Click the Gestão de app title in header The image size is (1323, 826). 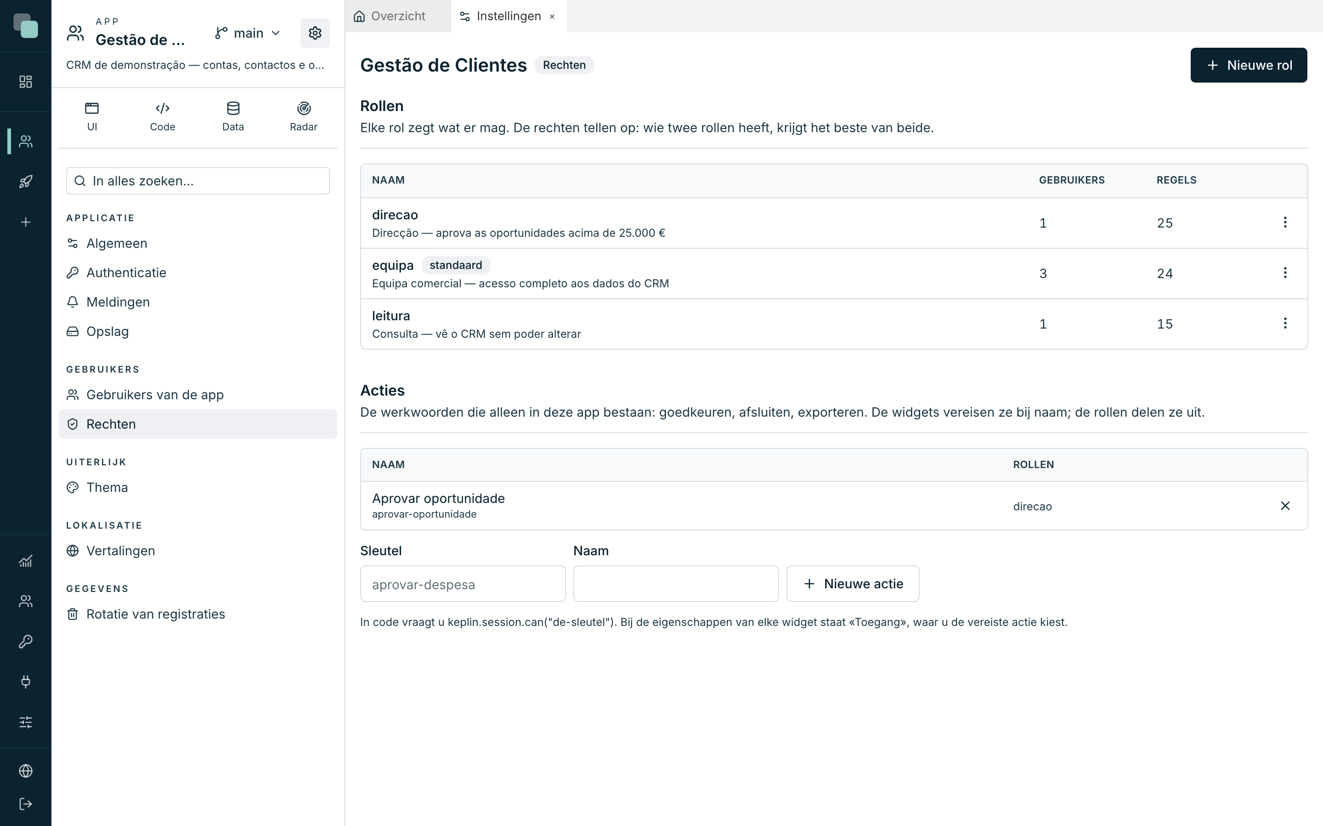tap(141, 40)
